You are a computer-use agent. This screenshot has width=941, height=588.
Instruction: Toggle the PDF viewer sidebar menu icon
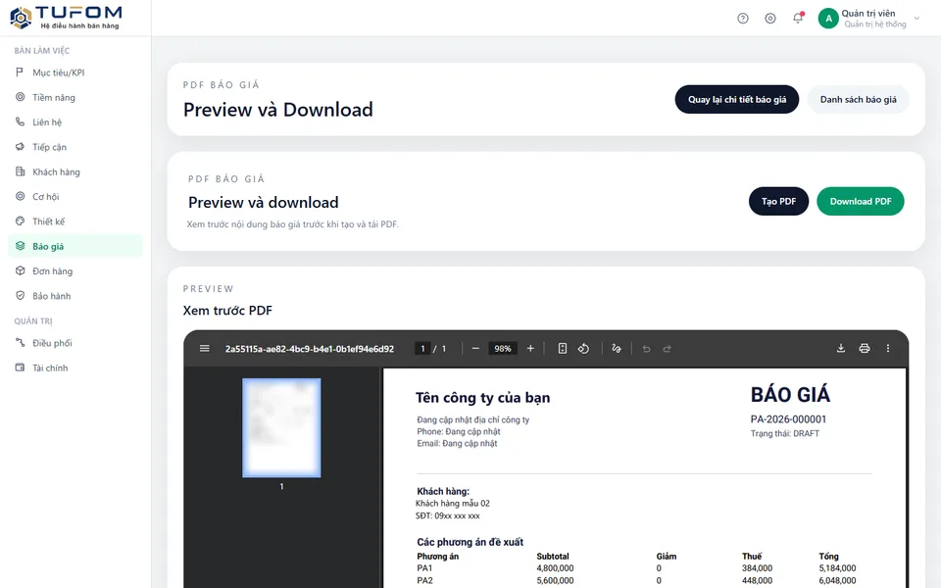[x=205, y=349]
